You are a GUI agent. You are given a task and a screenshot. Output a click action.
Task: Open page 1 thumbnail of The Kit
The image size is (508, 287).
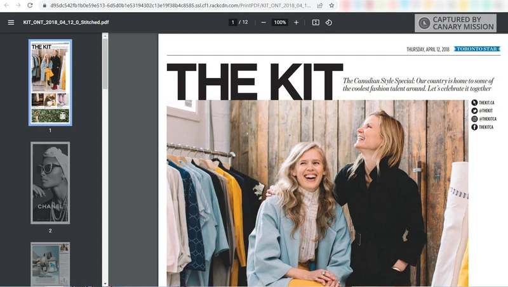click(x=50, y=82)
